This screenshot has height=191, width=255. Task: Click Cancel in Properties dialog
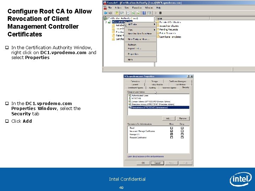click(157, 163)
